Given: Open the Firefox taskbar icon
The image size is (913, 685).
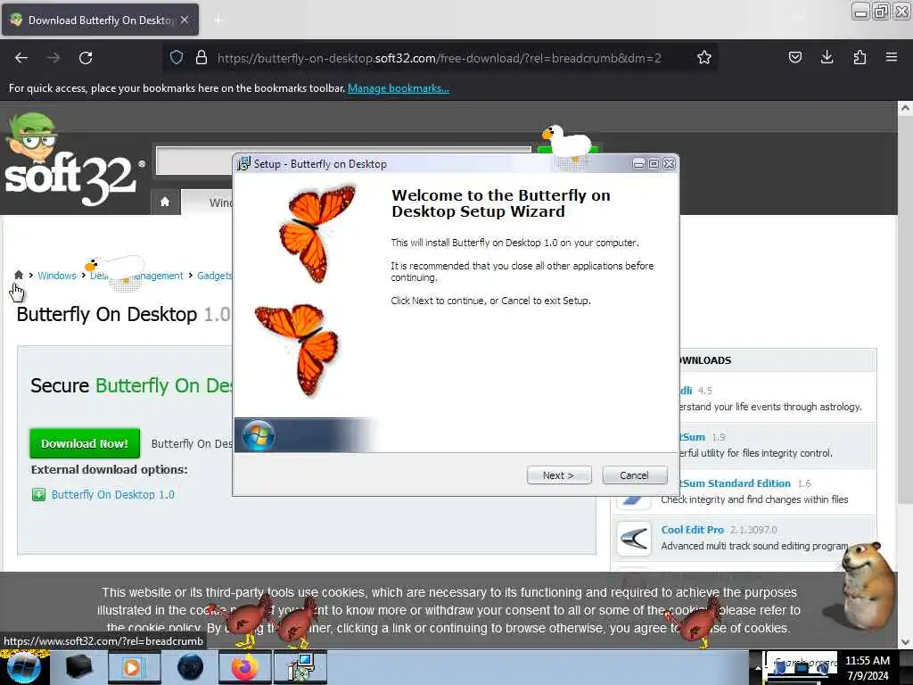Looking at the screenshot, I should point(245,667).
